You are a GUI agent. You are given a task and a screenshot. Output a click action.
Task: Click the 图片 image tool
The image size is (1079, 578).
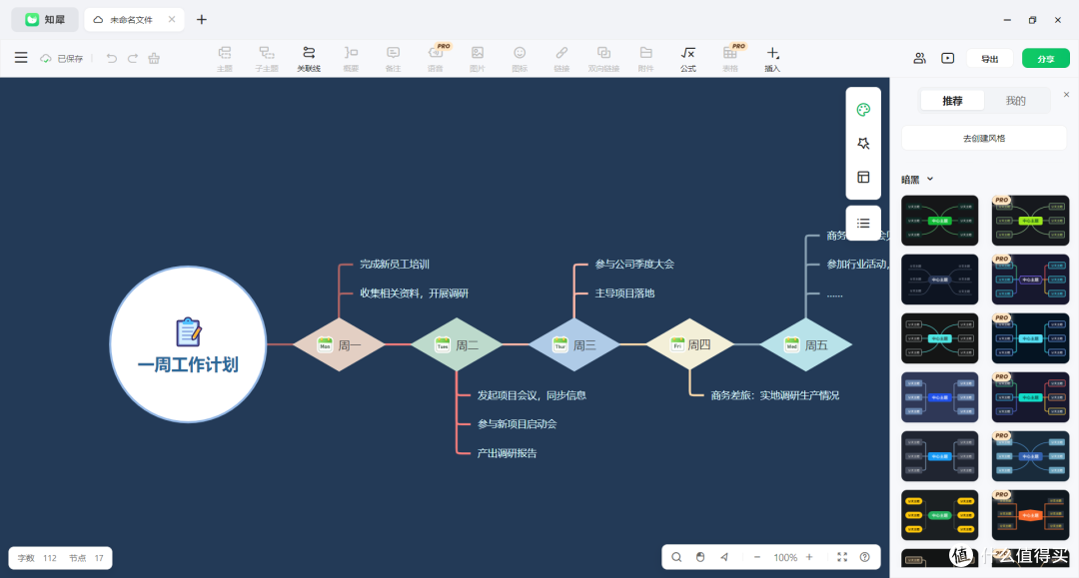[x=478, y=59]
